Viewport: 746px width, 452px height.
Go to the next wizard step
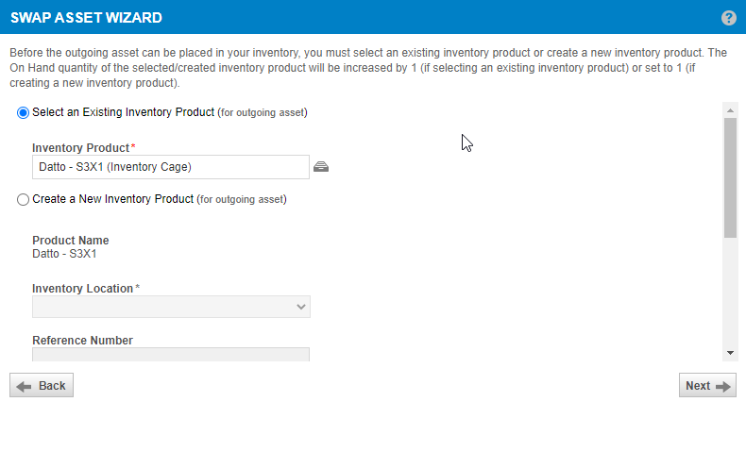point(707,385)
